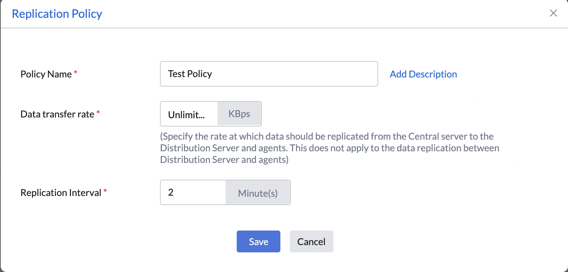
Task: Click the Replication Policy title
Action: click(57, 14)
